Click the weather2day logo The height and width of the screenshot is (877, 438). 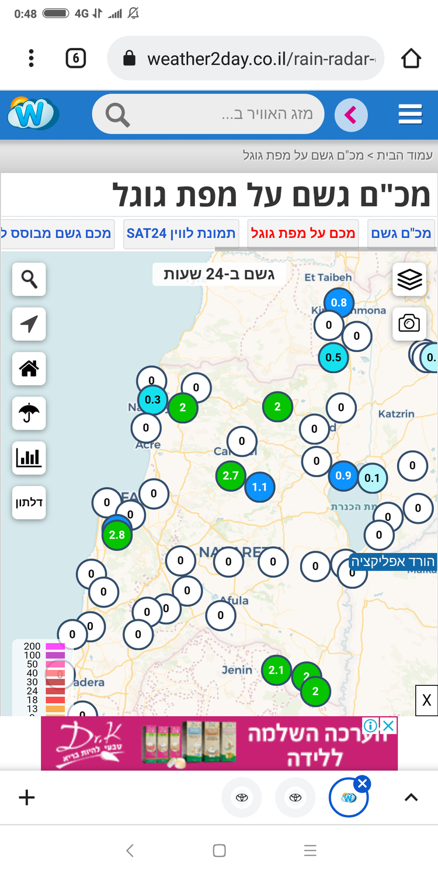click(33, 114)
